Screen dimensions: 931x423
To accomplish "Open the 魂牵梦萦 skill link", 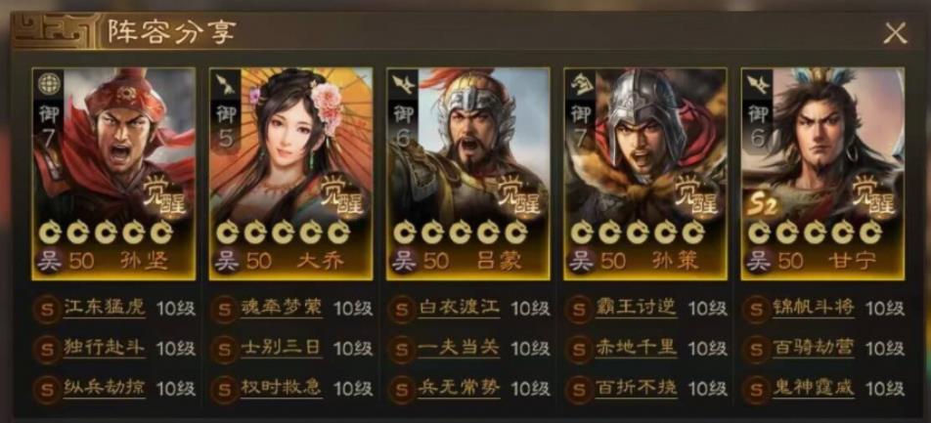I will [x=282, y=308].
